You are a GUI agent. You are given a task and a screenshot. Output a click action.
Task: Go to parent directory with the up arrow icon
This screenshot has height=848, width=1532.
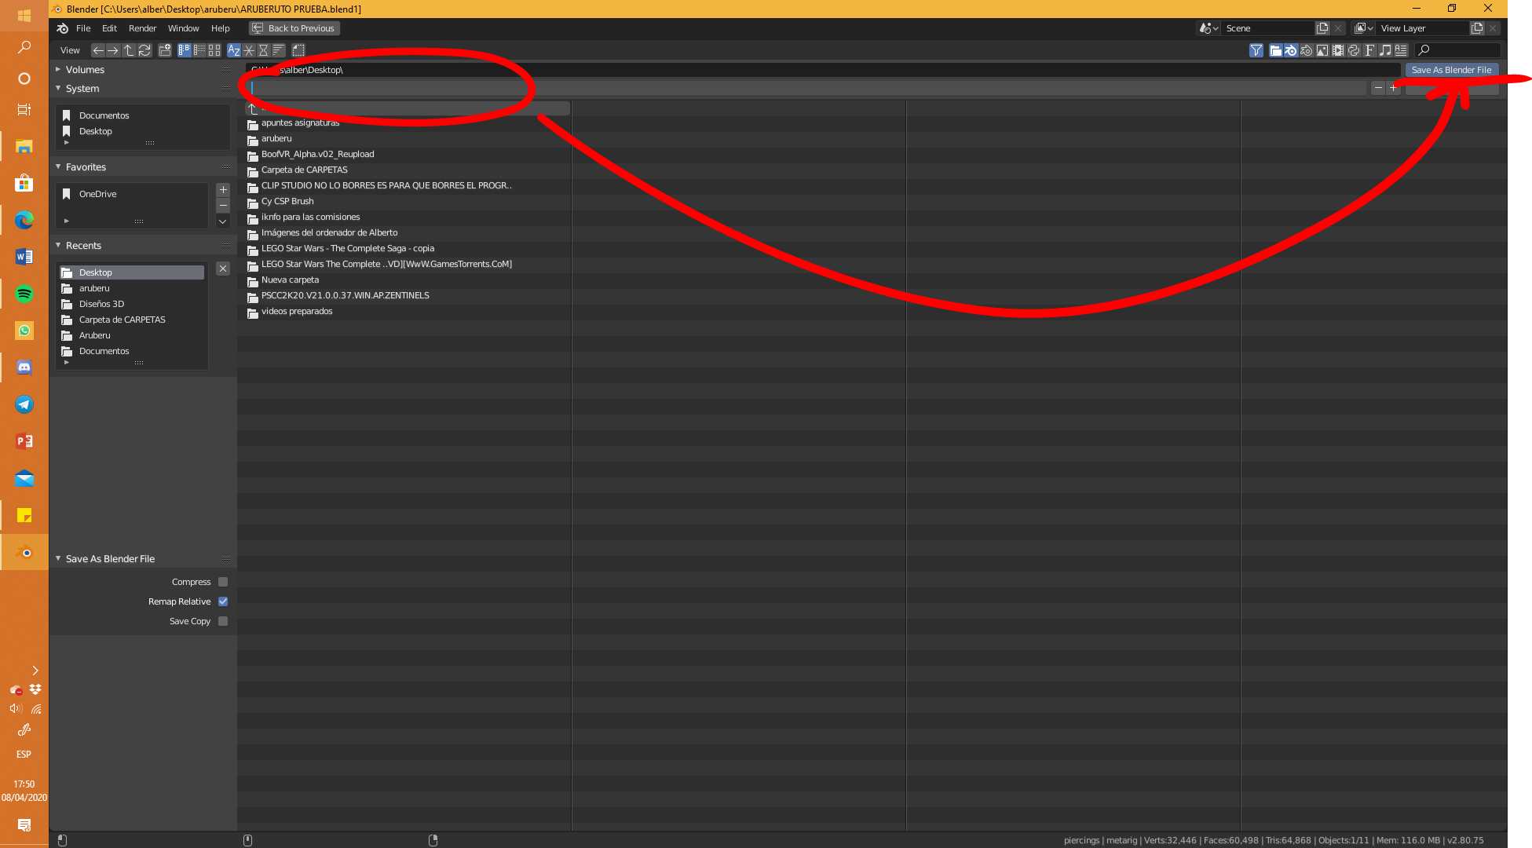tap(129, 50)
